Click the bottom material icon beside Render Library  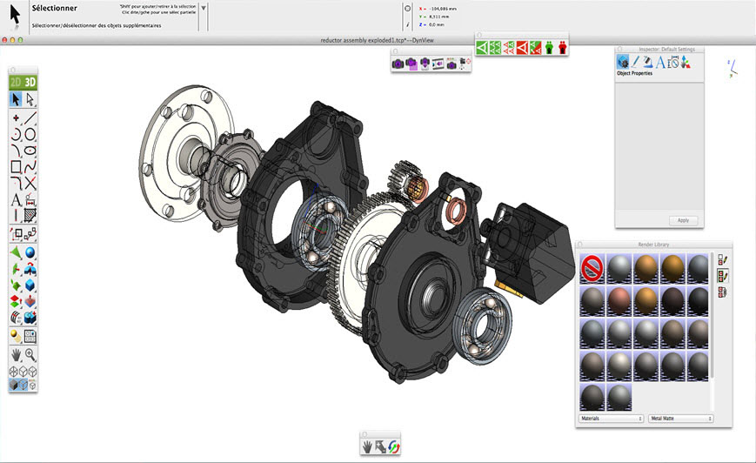(722, 292)
